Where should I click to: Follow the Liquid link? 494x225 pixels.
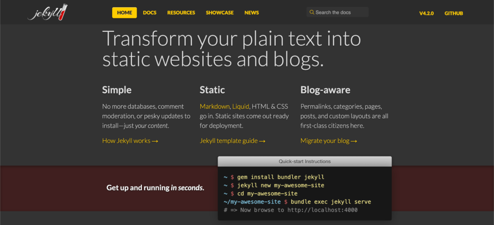pyautogui.click(x=240, y=106)
